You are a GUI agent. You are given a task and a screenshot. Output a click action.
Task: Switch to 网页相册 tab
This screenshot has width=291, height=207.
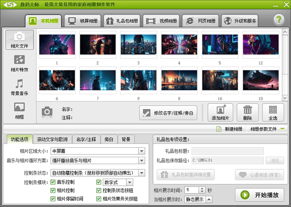pyautogui.click(x=201, y=21)
